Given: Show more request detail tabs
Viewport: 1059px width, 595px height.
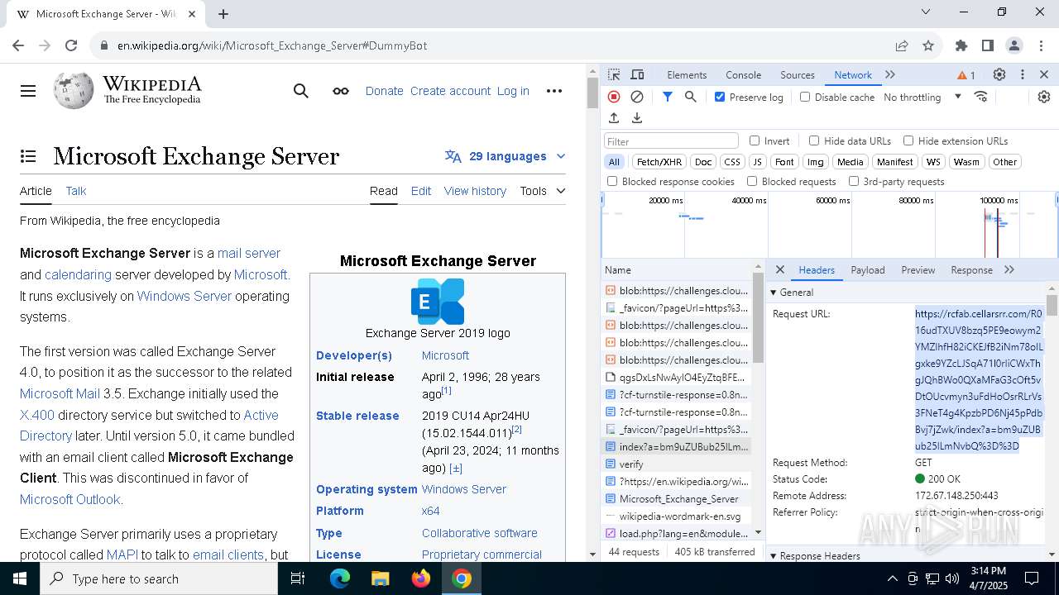Looking at the screenshot, I should point(1009,269).
